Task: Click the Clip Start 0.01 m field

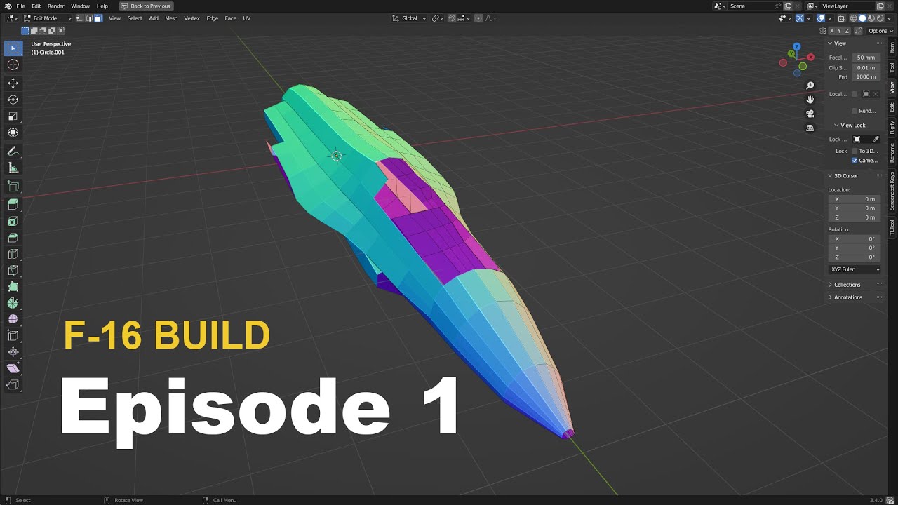Action: 866,67
